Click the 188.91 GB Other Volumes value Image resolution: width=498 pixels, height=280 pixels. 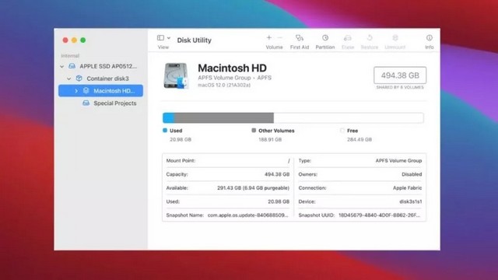click(270, 139)
